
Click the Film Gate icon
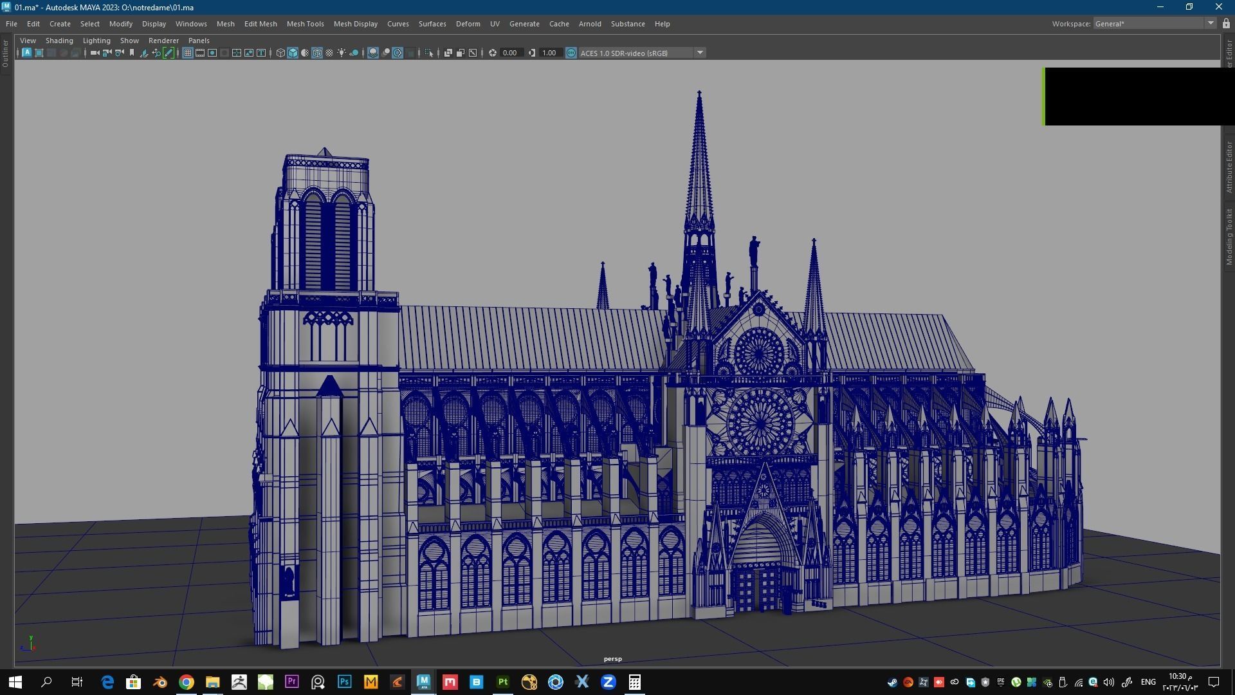click(x=200, y=53)
